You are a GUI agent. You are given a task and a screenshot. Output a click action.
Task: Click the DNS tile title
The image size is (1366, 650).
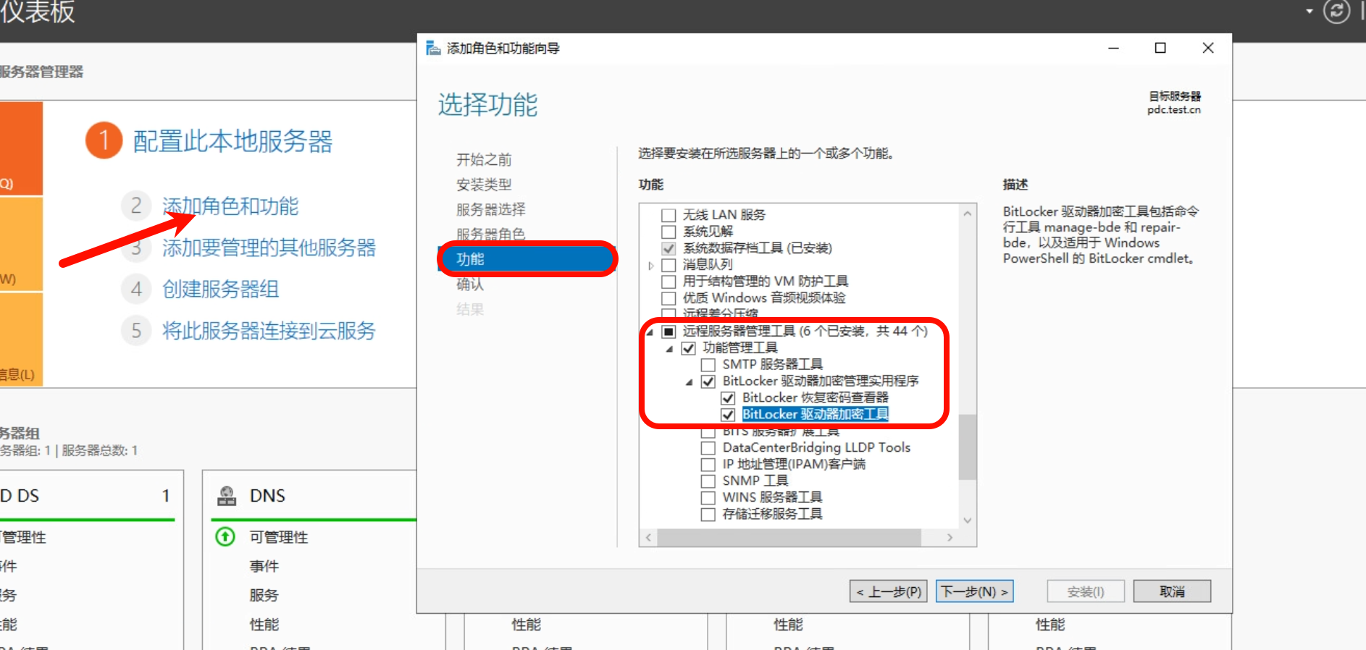click(267, 496)
